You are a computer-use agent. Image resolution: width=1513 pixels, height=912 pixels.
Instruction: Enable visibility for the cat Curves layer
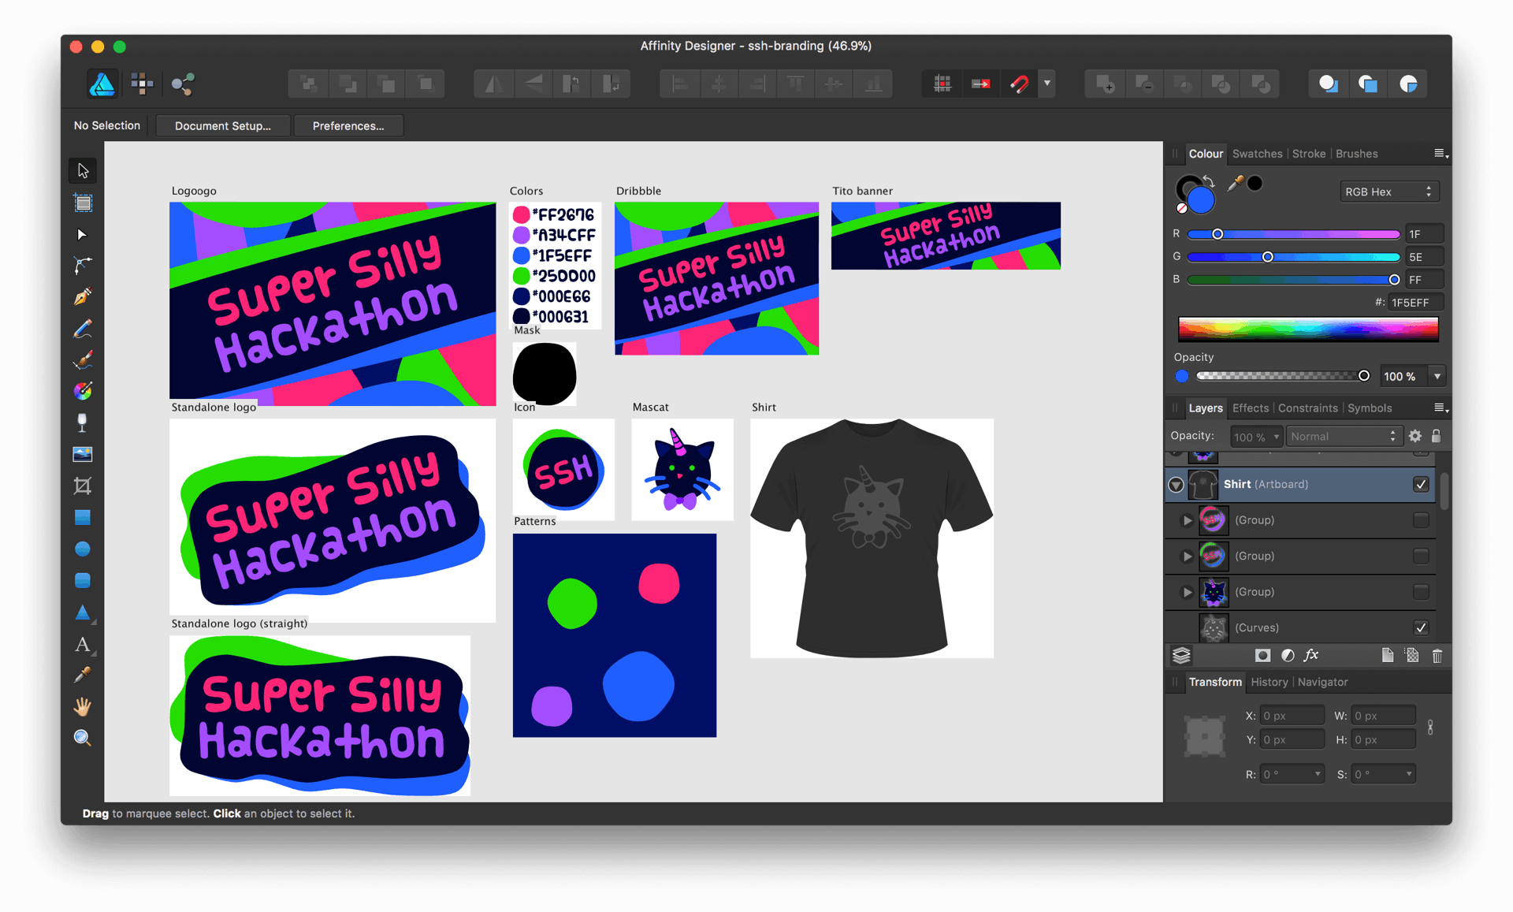pyautogui.click(x=1421, y=627)
